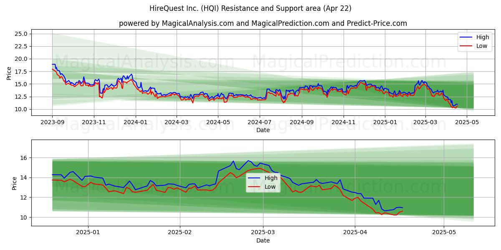Viewport: 501px width, 250px height.
Task: Click the 'Date' x-axis title of upper chart
Action: (x=263, y=130)
